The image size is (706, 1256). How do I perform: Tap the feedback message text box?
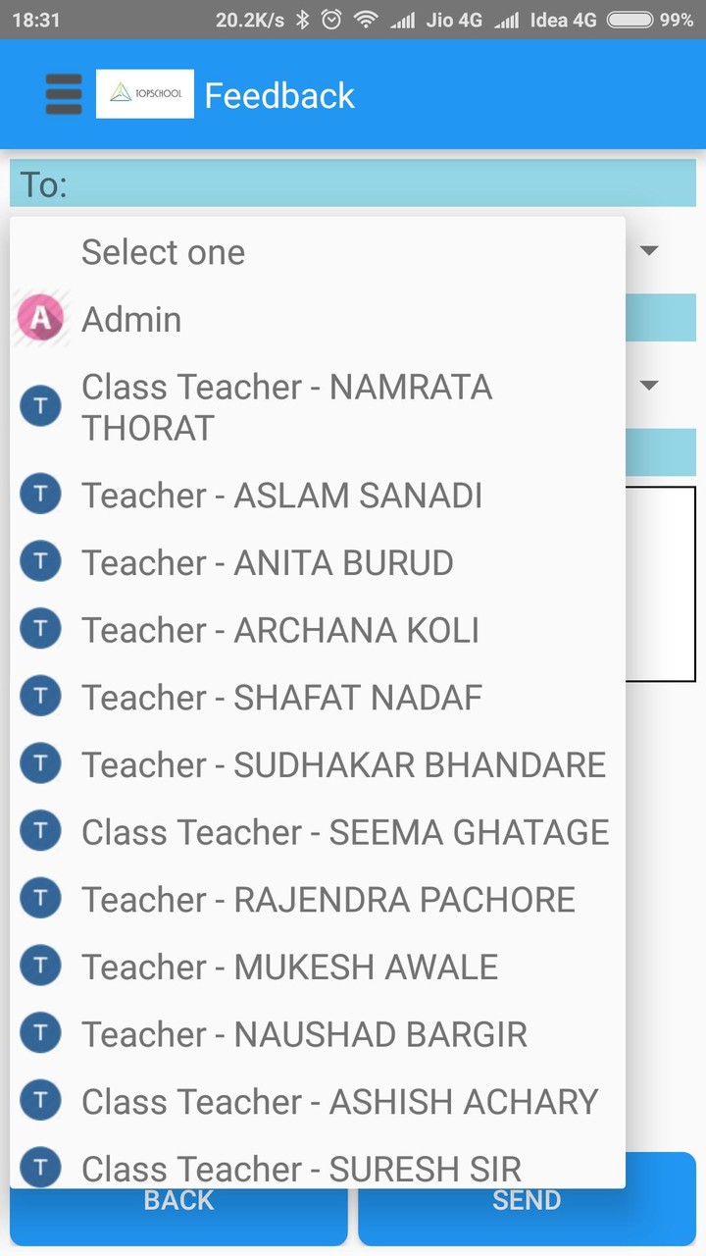click(x=661, y=584)
